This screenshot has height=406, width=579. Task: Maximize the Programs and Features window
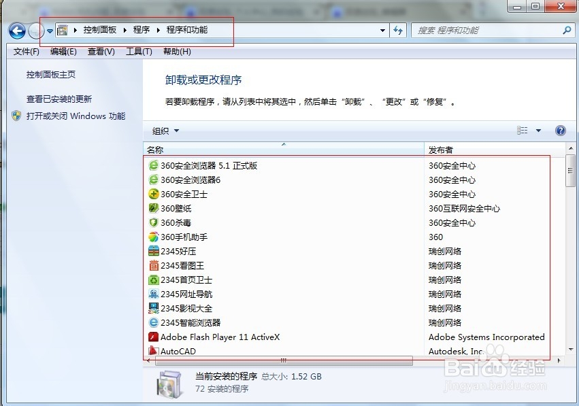pos(535,6)
